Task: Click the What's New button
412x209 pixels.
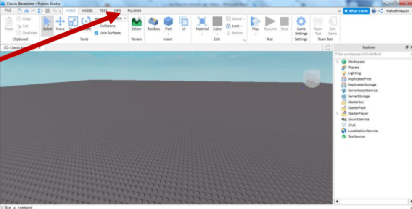Action: tap(356, 11)
